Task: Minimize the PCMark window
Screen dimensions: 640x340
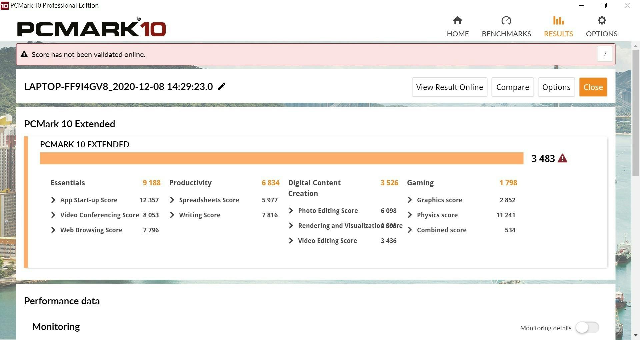Action: [581, 5]
